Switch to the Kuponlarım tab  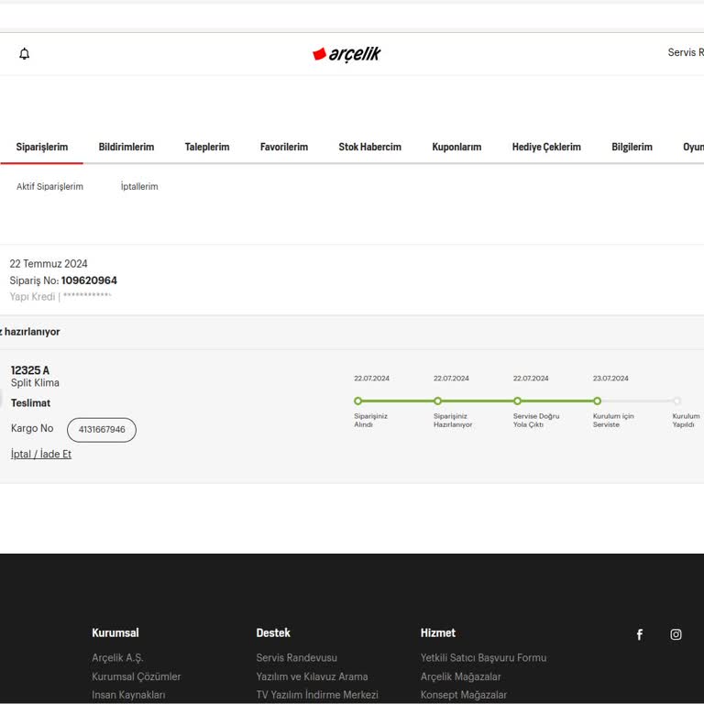pyautogui.click(x=456, y=147)
